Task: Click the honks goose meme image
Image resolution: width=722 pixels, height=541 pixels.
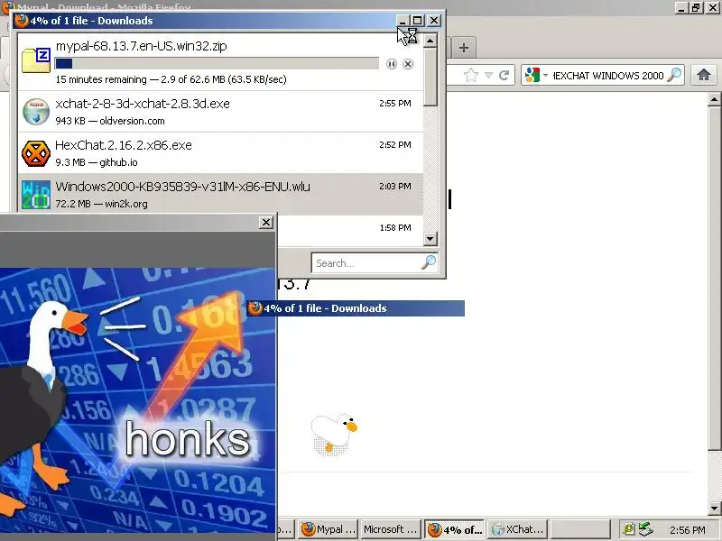Action: (x=138, y=400)
